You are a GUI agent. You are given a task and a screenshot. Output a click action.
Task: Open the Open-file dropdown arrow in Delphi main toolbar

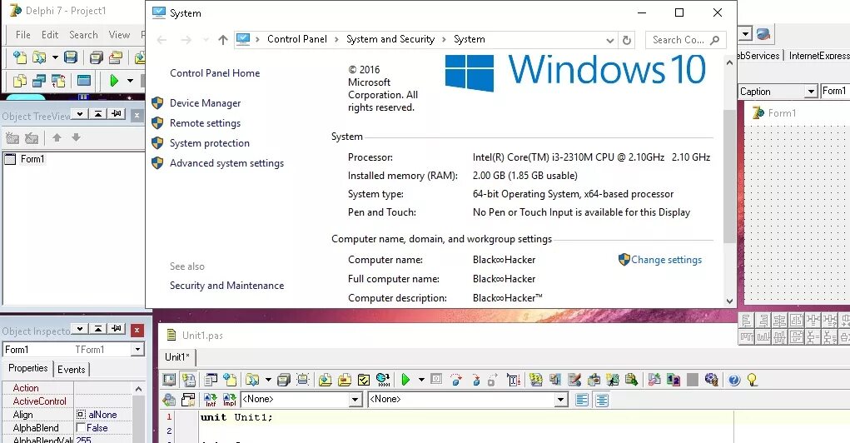[x=55, y=57]
